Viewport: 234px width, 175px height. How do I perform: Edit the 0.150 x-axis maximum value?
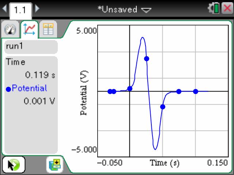(x=217, y=163)
